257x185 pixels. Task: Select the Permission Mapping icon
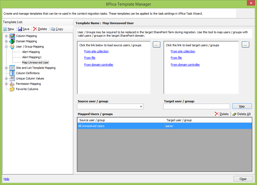pyautogui.click(x=12, y=84)
